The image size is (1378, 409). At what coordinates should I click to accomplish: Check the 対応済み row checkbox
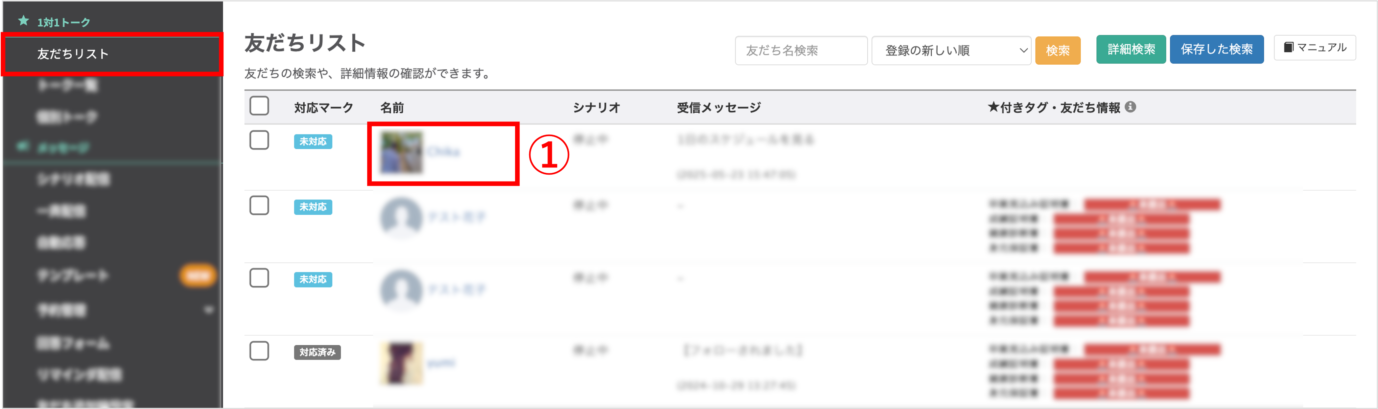pyautogui.click(x=259, y=351)
